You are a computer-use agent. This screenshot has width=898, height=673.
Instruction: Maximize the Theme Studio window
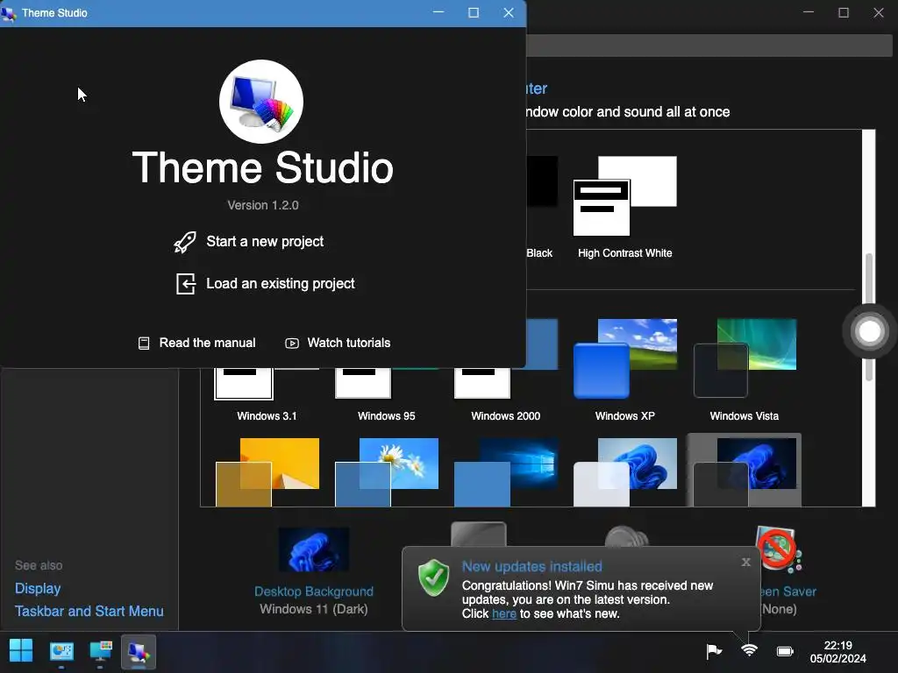pos(474,12)
